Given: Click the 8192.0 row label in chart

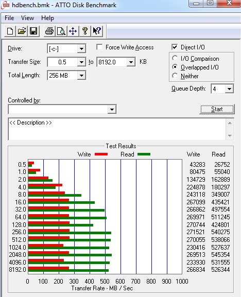Looking at the screenshot, I should 18,269.
